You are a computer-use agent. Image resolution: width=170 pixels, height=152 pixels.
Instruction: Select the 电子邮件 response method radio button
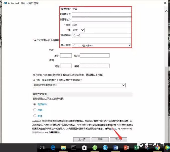click(35, 104)
